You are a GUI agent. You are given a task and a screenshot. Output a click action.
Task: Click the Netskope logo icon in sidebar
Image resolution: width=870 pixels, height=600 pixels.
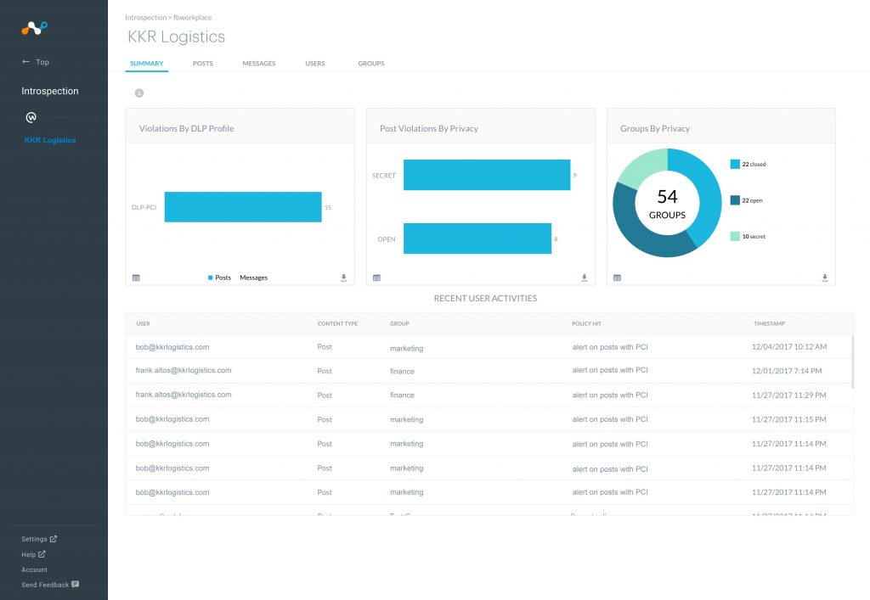point(34,28)
